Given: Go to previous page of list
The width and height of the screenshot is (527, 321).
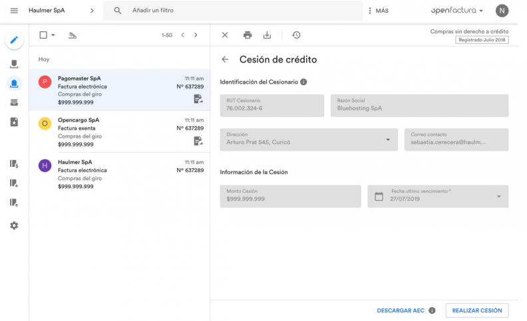Looking at the screenshot, I should tap(183, 35).
